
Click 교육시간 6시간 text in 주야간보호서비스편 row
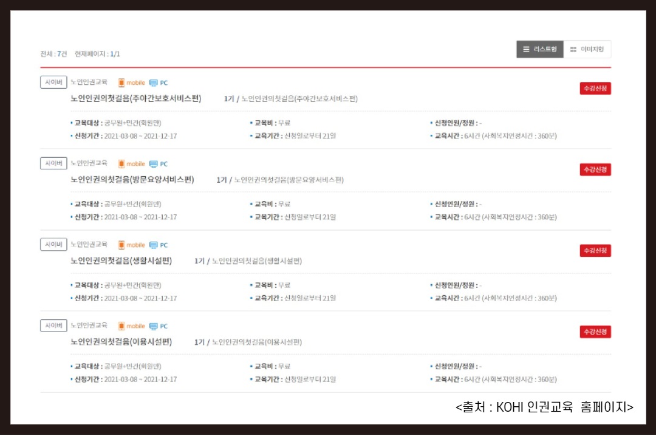tap(494, 136)
